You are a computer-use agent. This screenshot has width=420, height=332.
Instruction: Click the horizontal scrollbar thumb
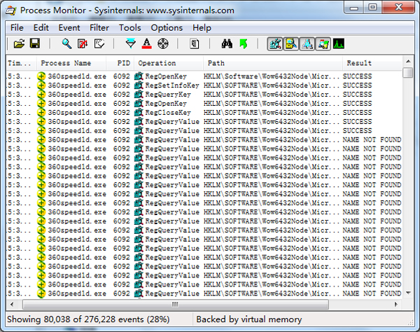176,304
